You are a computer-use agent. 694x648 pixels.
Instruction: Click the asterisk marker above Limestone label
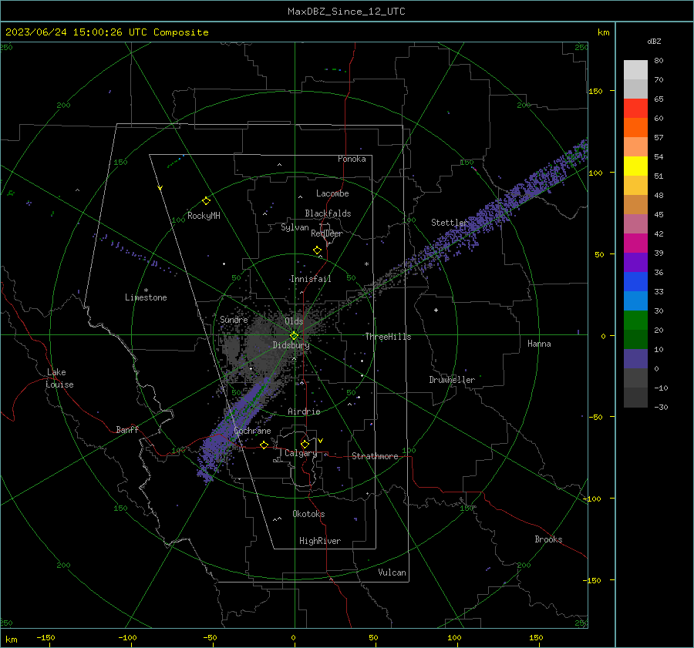(x=146, y=290)
